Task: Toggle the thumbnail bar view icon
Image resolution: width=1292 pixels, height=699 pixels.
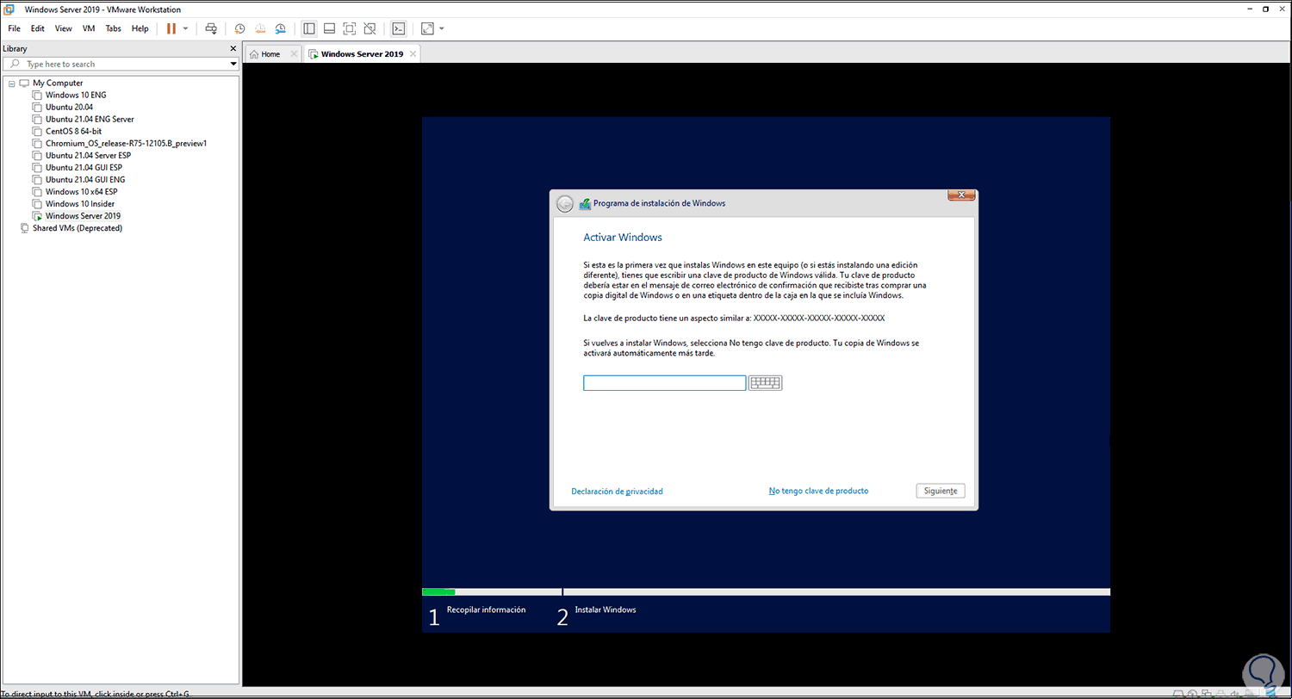Action: point(329,28)
